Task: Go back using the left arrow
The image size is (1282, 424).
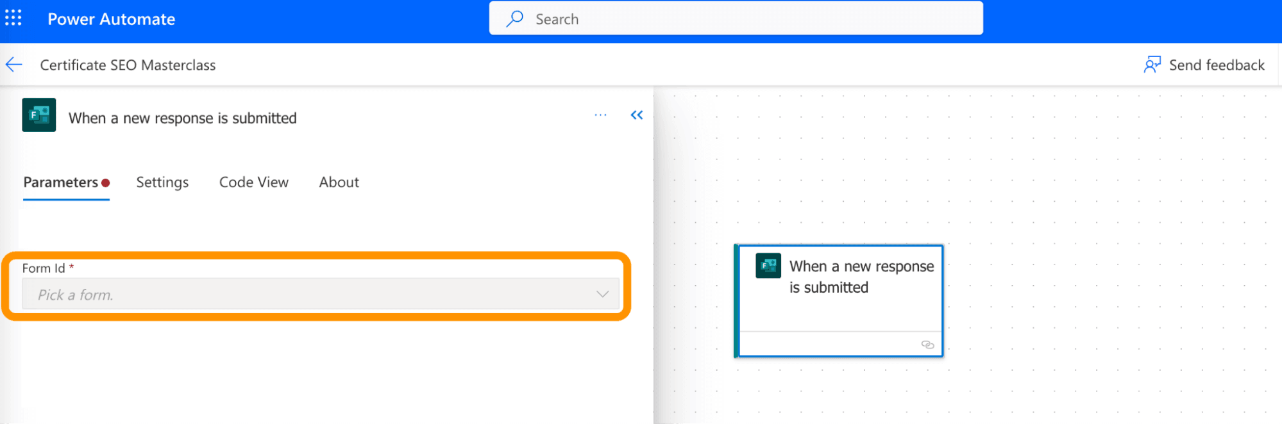Action: [x=14, y=65]
